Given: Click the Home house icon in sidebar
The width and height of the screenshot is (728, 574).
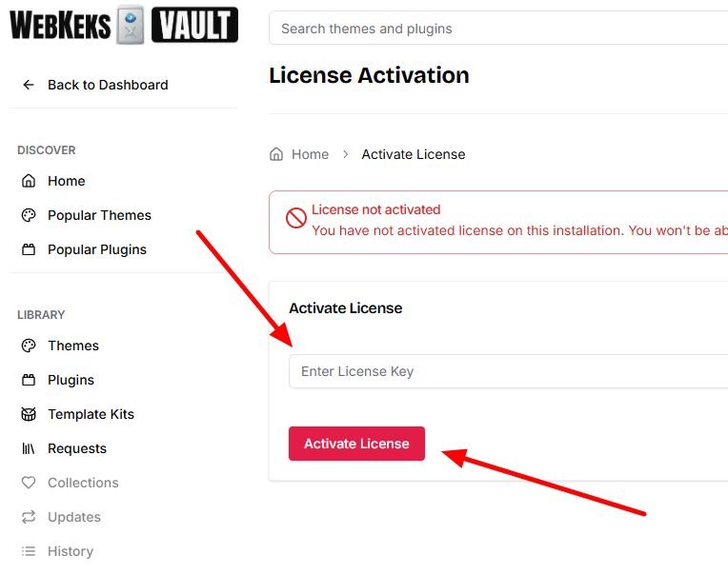Looking at the screenshot, I should tap(29, 181).
